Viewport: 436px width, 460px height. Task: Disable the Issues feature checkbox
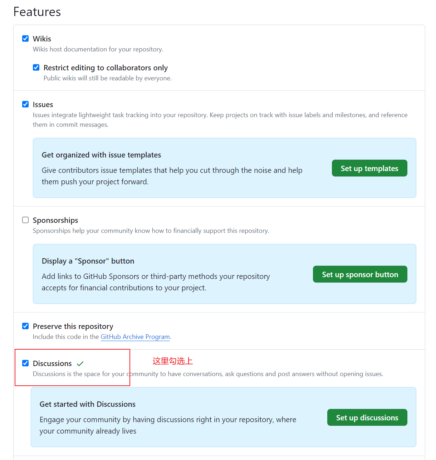[x=25, y=104]
